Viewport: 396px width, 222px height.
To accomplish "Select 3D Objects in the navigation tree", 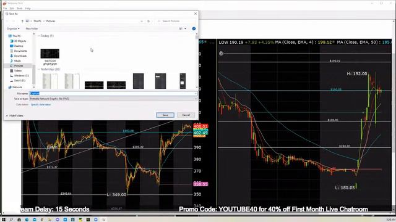I will (x=18, y=41).
